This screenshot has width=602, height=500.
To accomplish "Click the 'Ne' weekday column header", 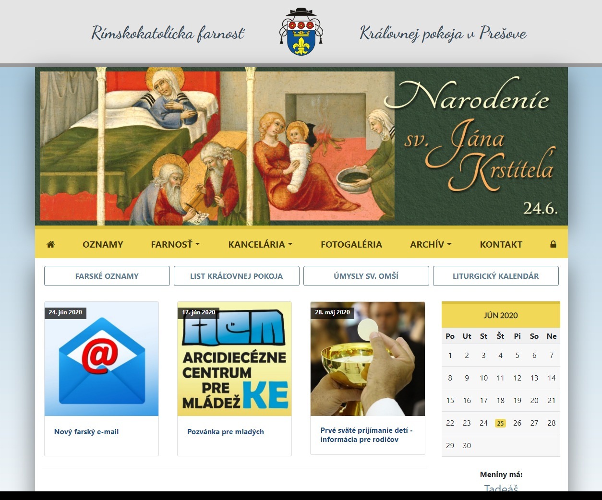I will pos(552,336).
